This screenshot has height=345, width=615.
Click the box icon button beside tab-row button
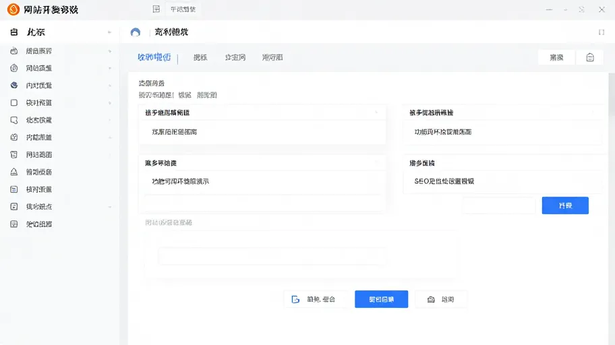click(590, 58)
